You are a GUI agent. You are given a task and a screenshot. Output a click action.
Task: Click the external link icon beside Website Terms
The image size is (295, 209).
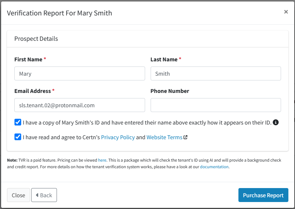point(186,137)
